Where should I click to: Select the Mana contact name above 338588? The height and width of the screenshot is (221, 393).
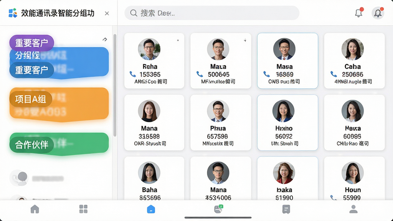coord(149,129)
